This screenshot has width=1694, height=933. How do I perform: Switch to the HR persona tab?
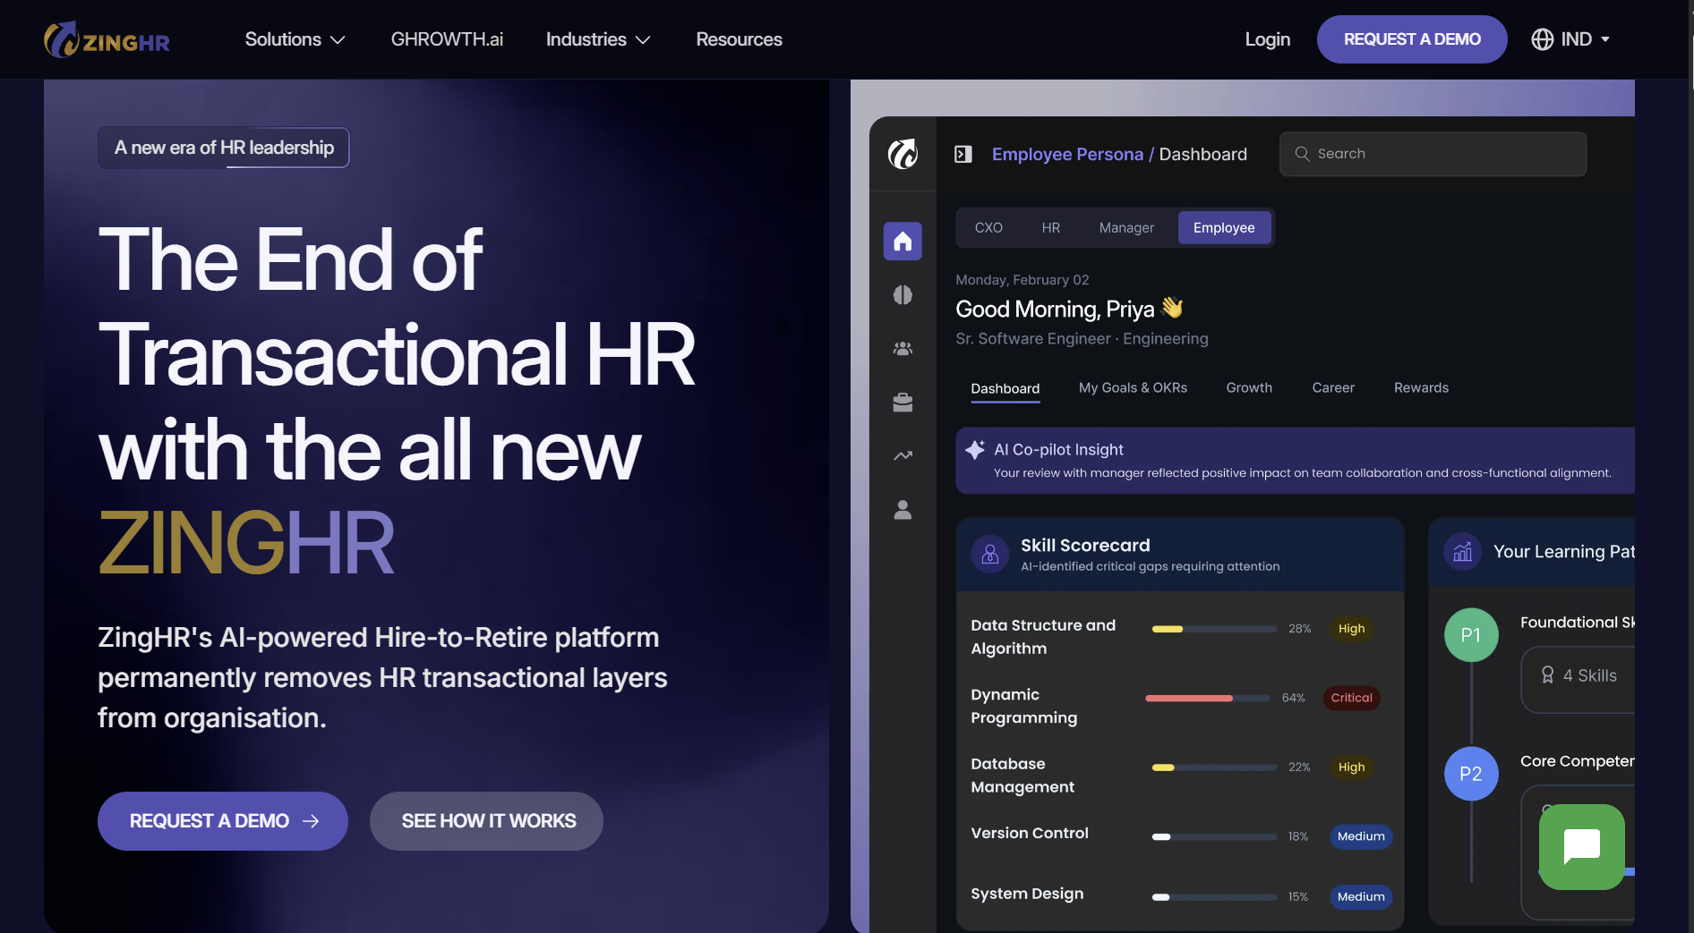click(x=1051, y=228)
